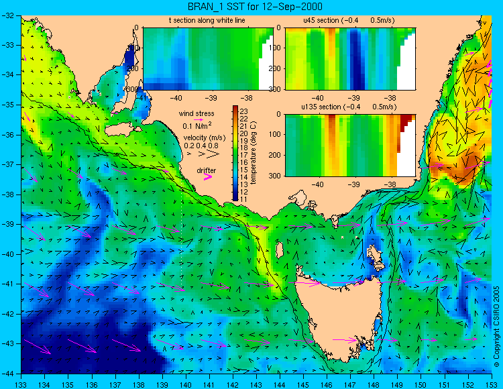The width and height of the screenshot is (503, 389).
Task: Open the temperature section inset plot
Action: click(x=208, y=59)
